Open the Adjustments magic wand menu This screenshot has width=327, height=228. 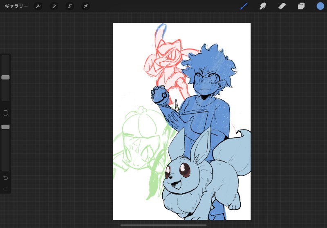(x=54, y=6)
